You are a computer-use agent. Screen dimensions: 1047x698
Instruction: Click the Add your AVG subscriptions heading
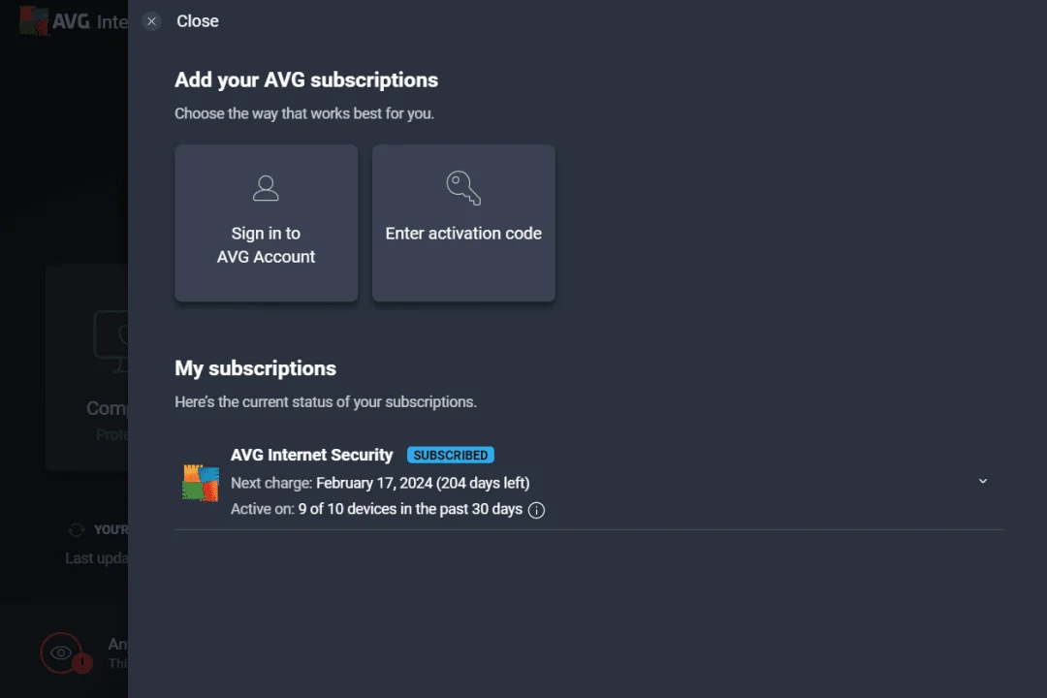tap(306, 80)
